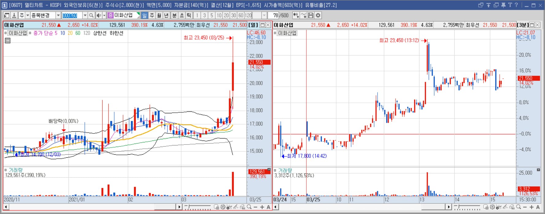
Task: Click the zoom-in plus icon under daily chart
Action: [262, 207]
